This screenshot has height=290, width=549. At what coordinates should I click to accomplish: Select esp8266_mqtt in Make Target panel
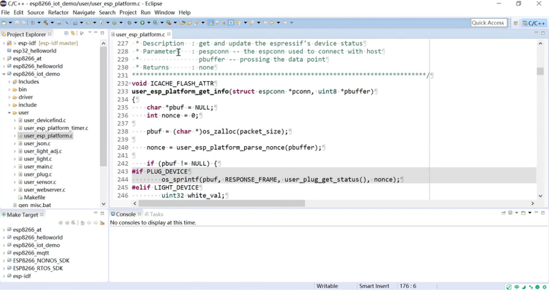[31, 253]
